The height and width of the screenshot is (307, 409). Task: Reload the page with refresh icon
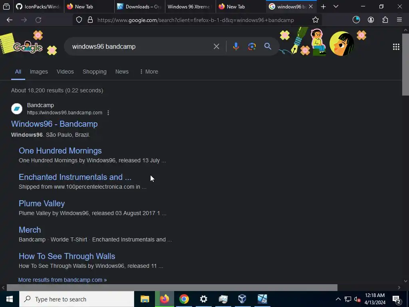pos(38,20)
